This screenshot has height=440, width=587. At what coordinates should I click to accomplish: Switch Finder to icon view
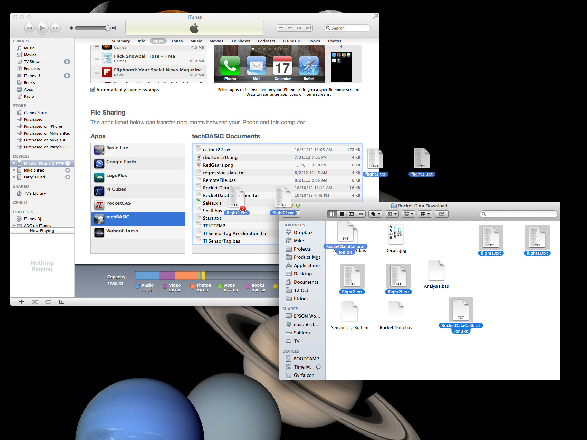tap(332, 214)
